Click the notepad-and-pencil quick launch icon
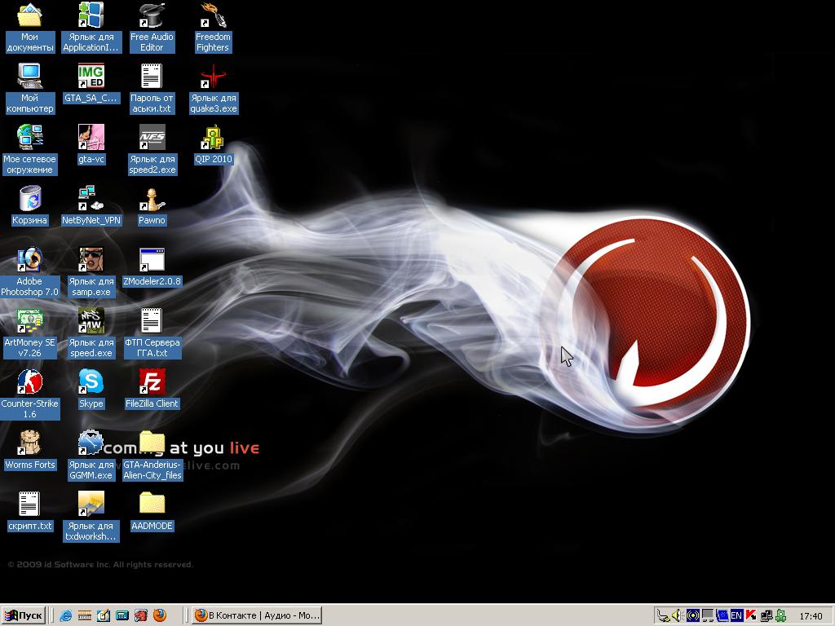 click(x=104, y=616)
